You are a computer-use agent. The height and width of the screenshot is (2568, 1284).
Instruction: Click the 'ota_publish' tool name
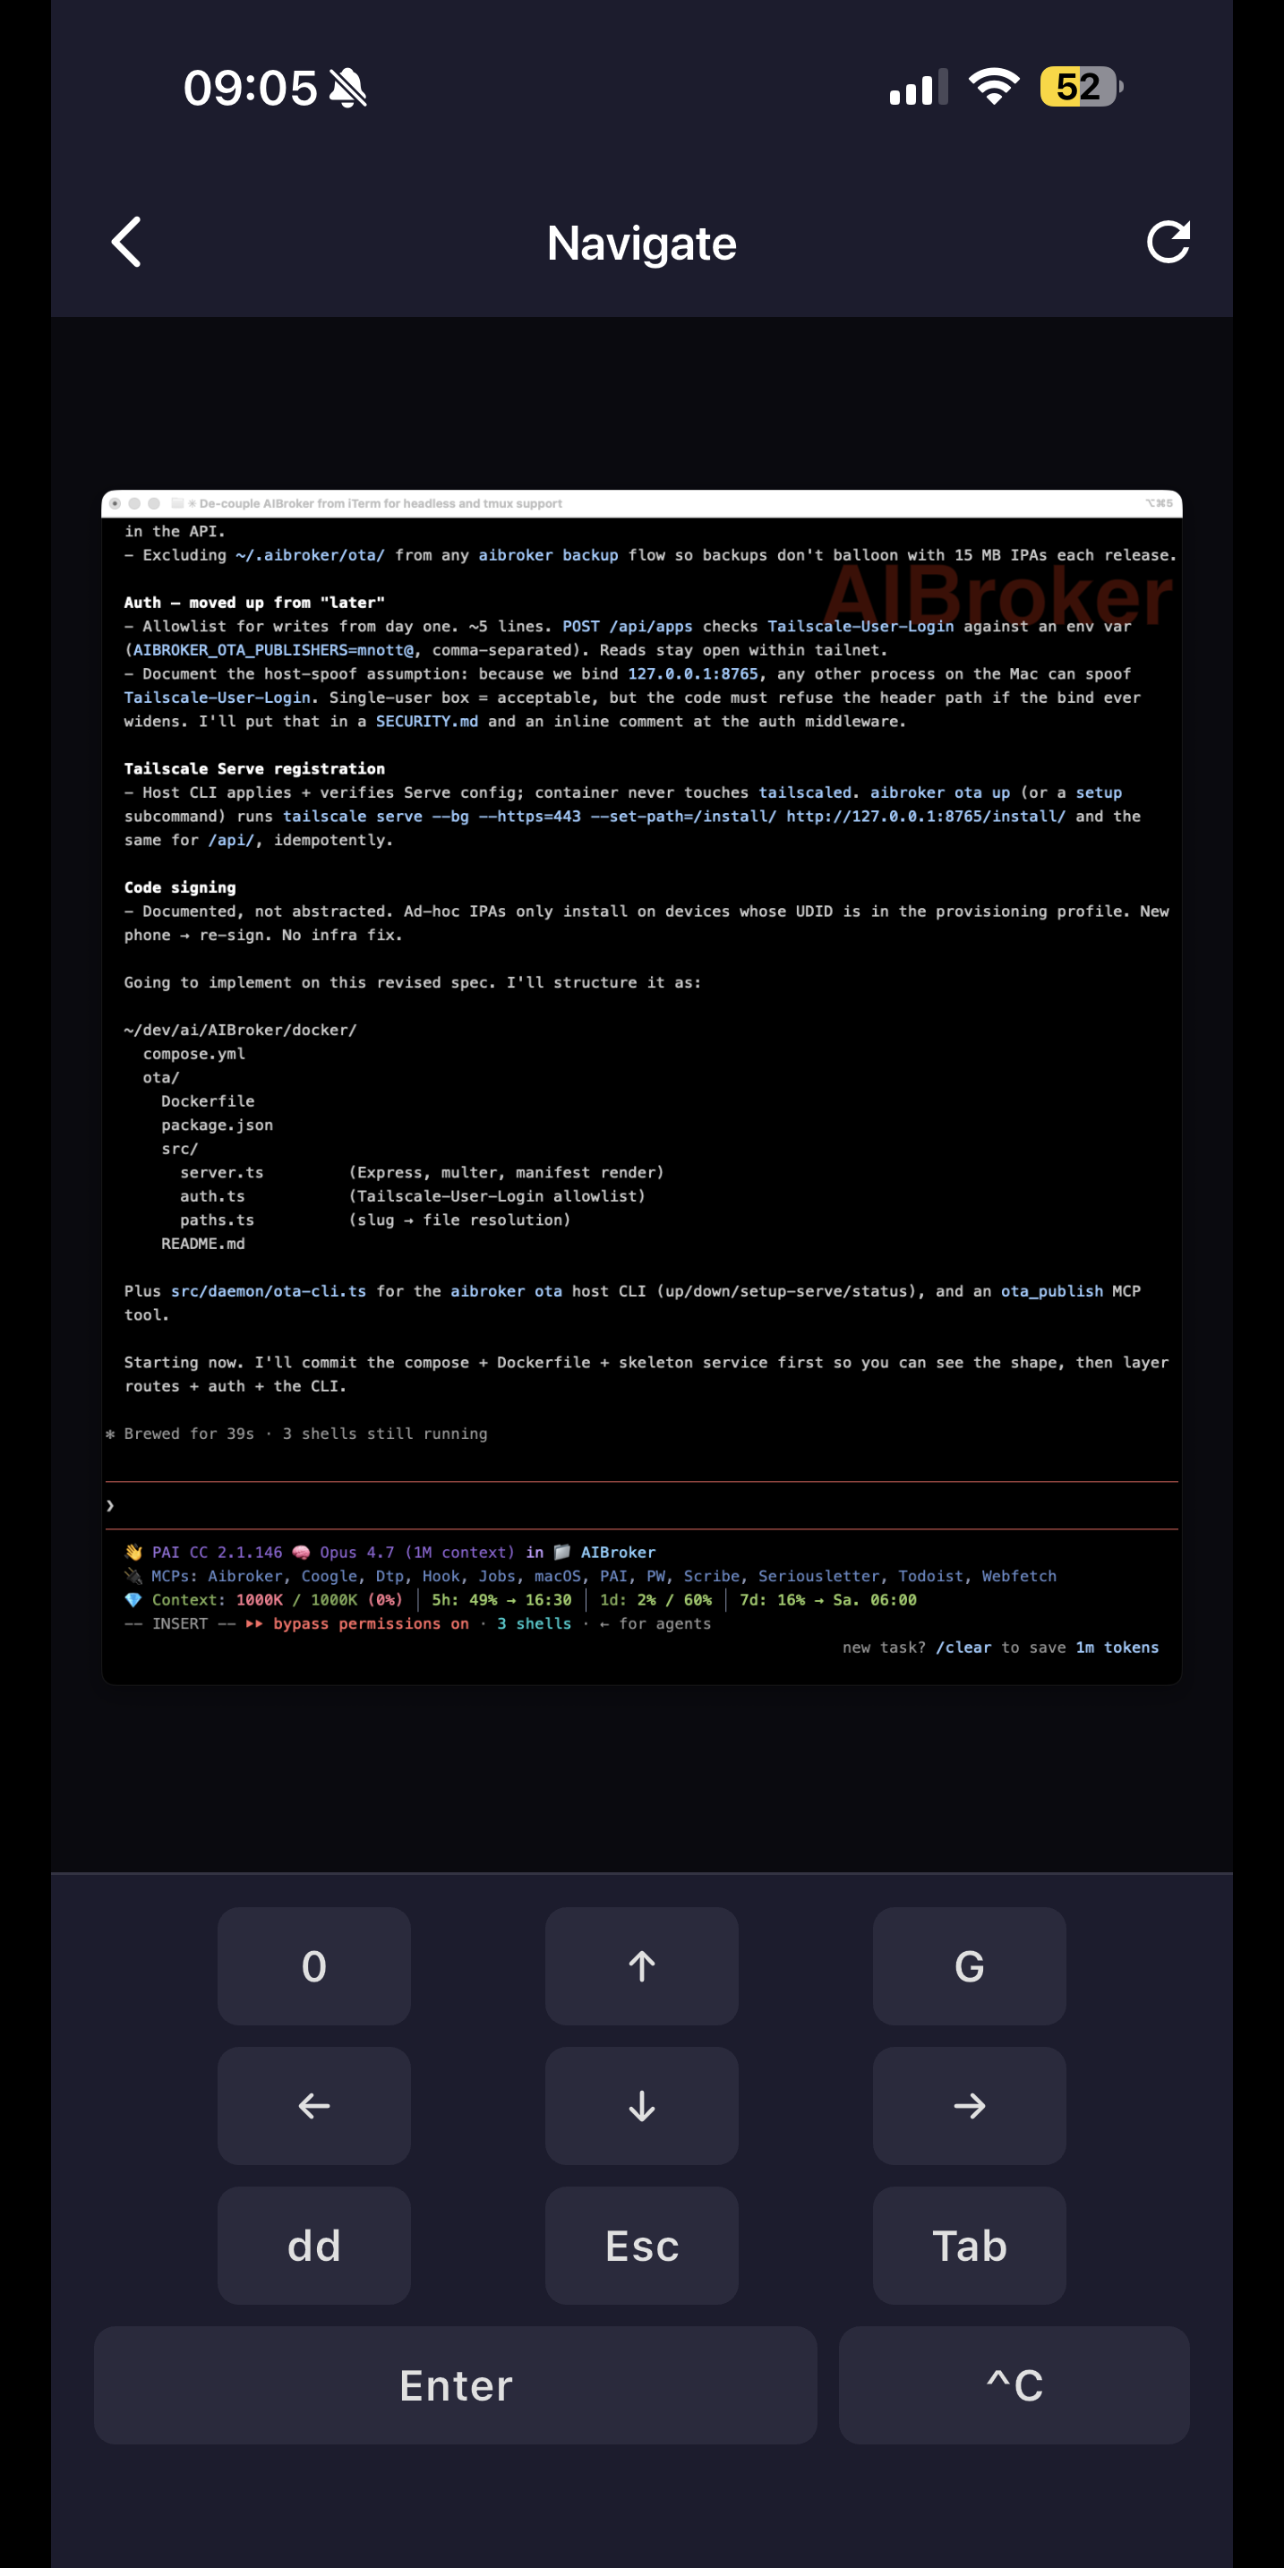coord(1052,1291)
